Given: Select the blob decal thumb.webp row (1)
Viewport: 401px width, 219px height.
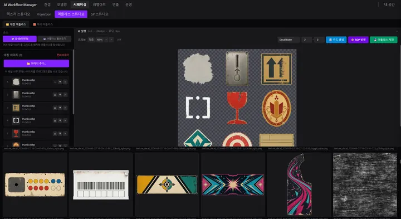Looking at the screenshot, I should click(x=36, y=82).
